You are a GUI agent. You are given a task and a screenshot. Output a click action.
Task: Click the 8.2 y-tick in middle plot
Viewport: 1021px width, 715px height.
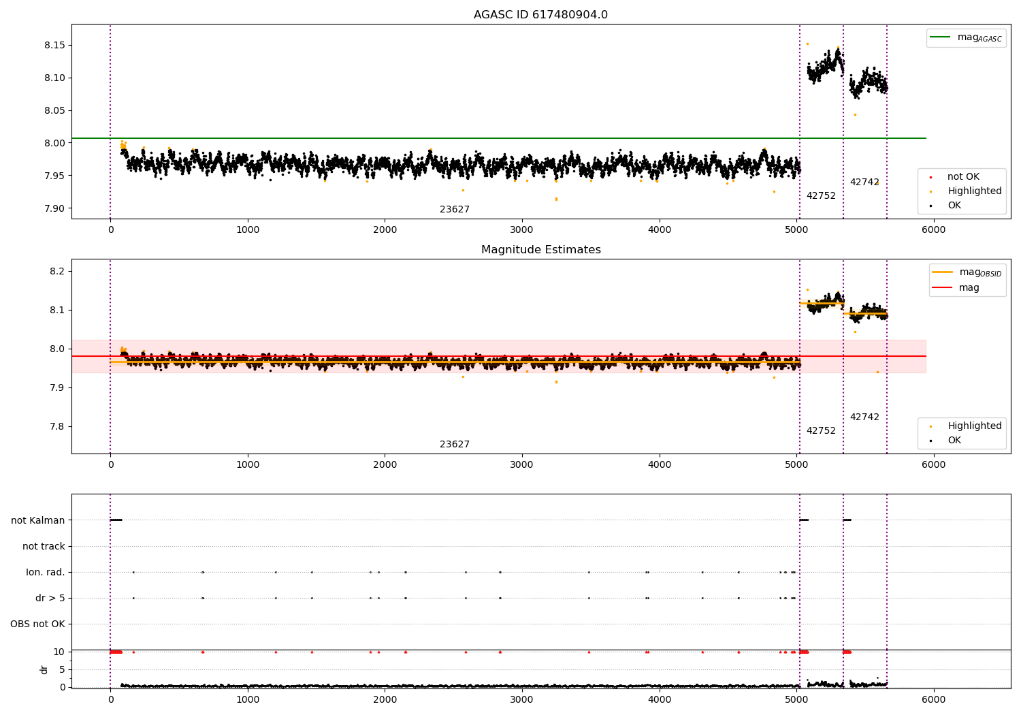[x=58, y=272]
